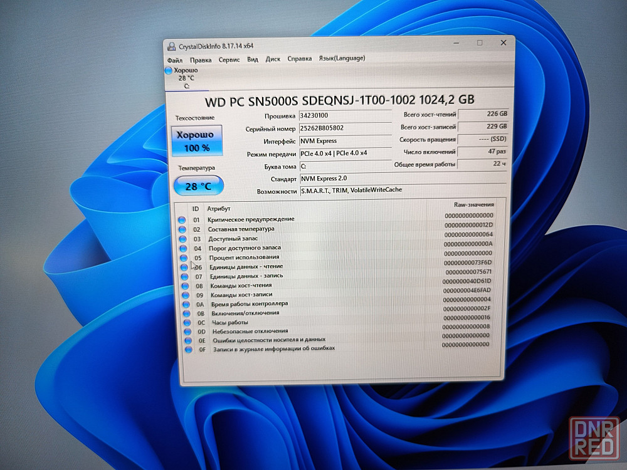Select the Единицы данных - запись attribute row
The image size is (627, 470).
(x=246, y=276)
